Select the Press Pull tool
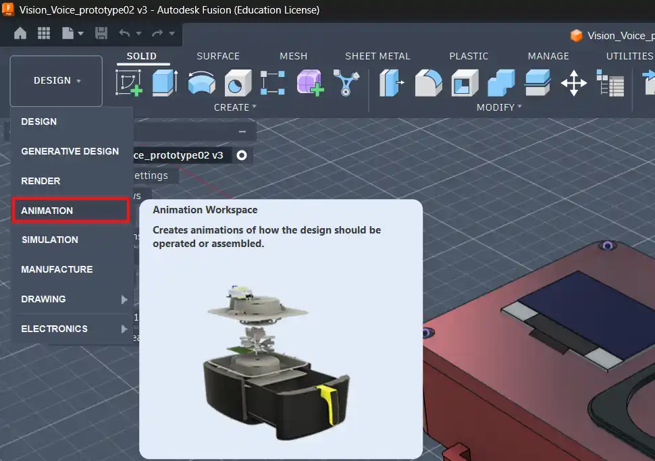Screen dimensions: 655x461 [x=392, y=82]
